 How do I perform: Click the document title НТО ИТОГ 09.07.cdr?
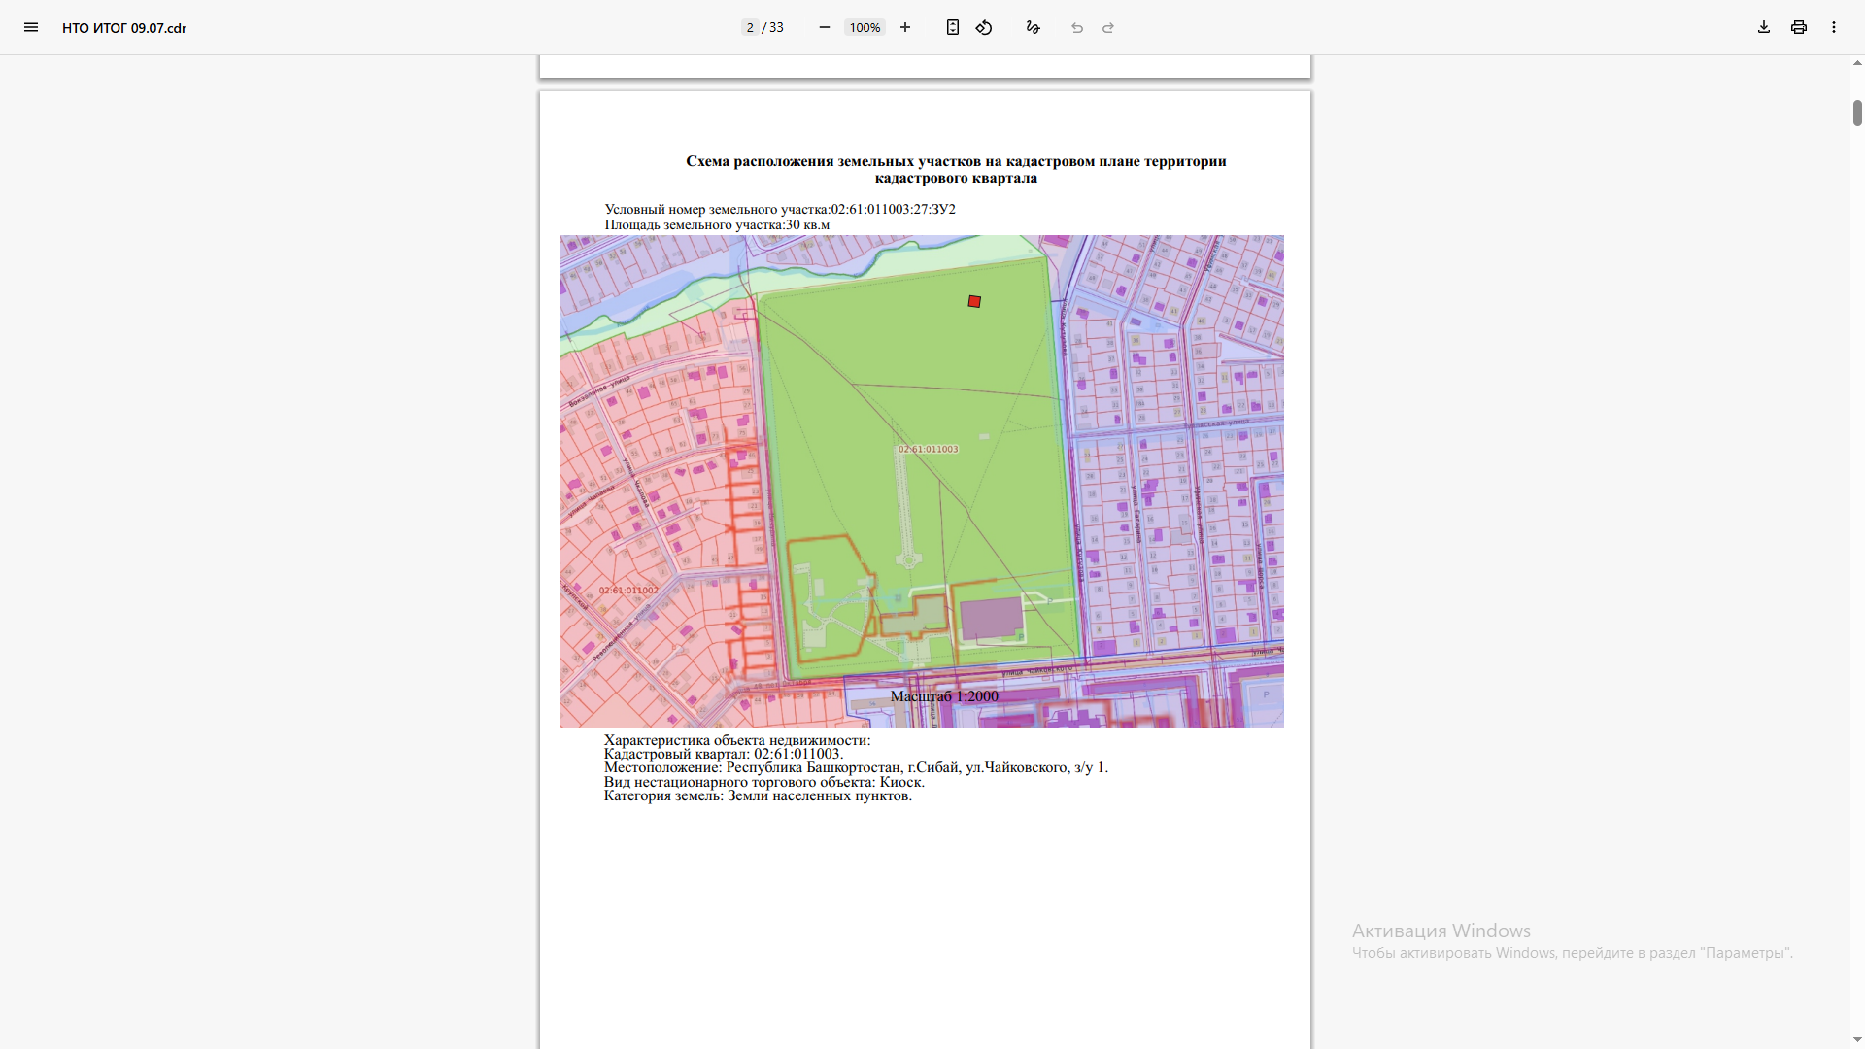coord(124,28)
